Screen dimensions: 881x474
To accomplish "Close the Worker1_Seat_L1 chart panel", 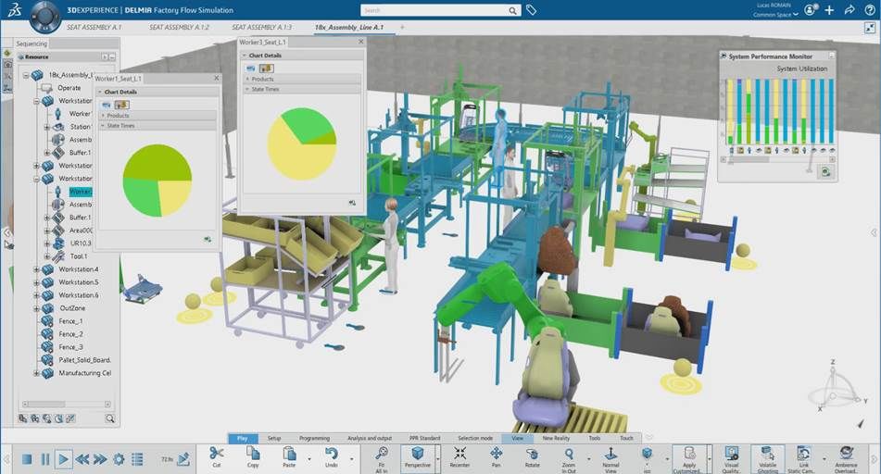I will pos(217,78).
